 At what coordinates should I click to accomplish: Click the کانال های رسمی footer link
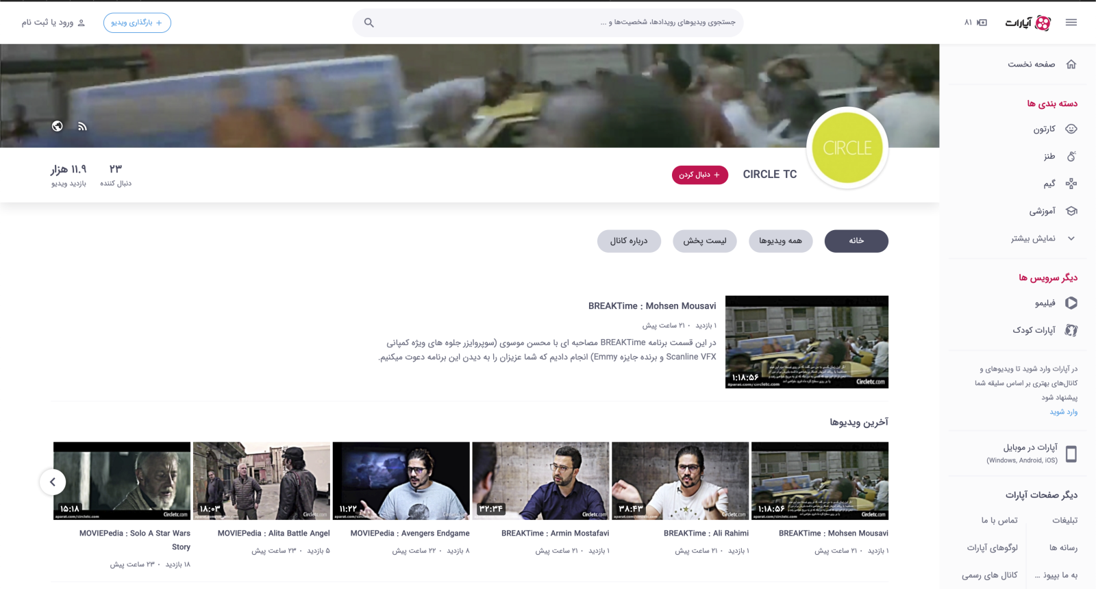[990, 575]
